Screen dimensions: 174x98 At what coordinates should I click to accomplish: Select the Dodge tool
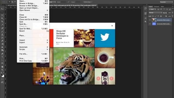point(2,50)
